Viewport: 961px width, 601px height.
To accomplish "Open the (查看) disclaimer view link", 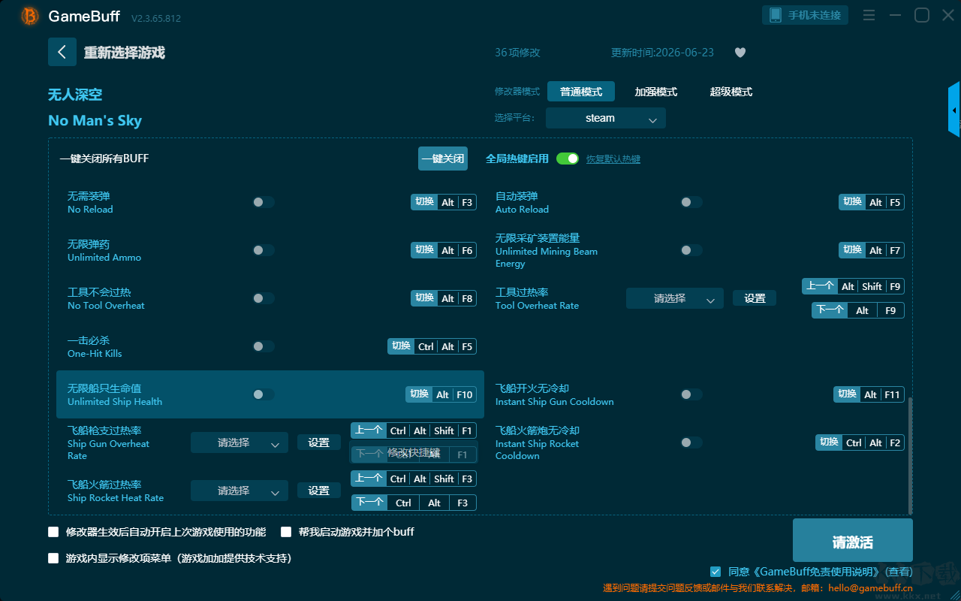I will (x=898, y=572).
